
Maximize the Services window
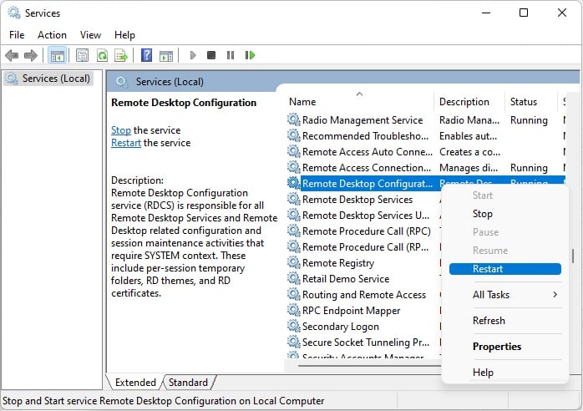pyautogui.click(x=524, y=13)
